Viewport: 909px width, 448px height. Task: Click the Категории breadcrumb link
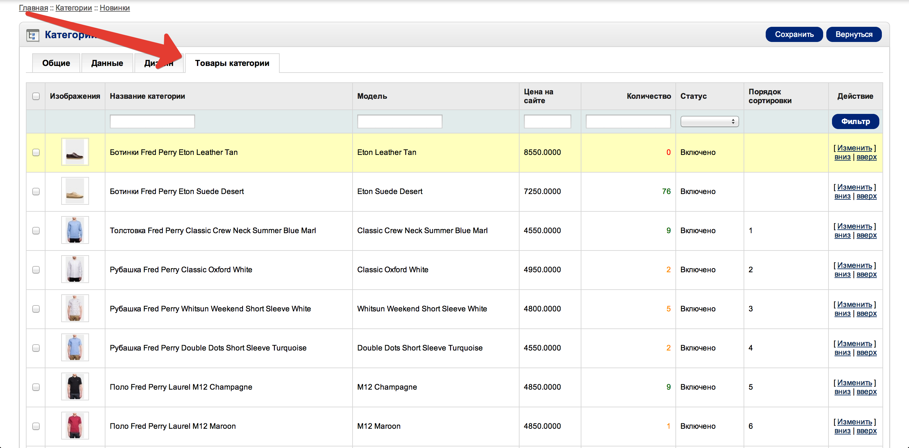[x=74, y=8]
